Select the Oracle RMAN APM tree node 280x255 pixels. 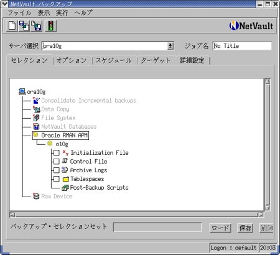(60, 135)
